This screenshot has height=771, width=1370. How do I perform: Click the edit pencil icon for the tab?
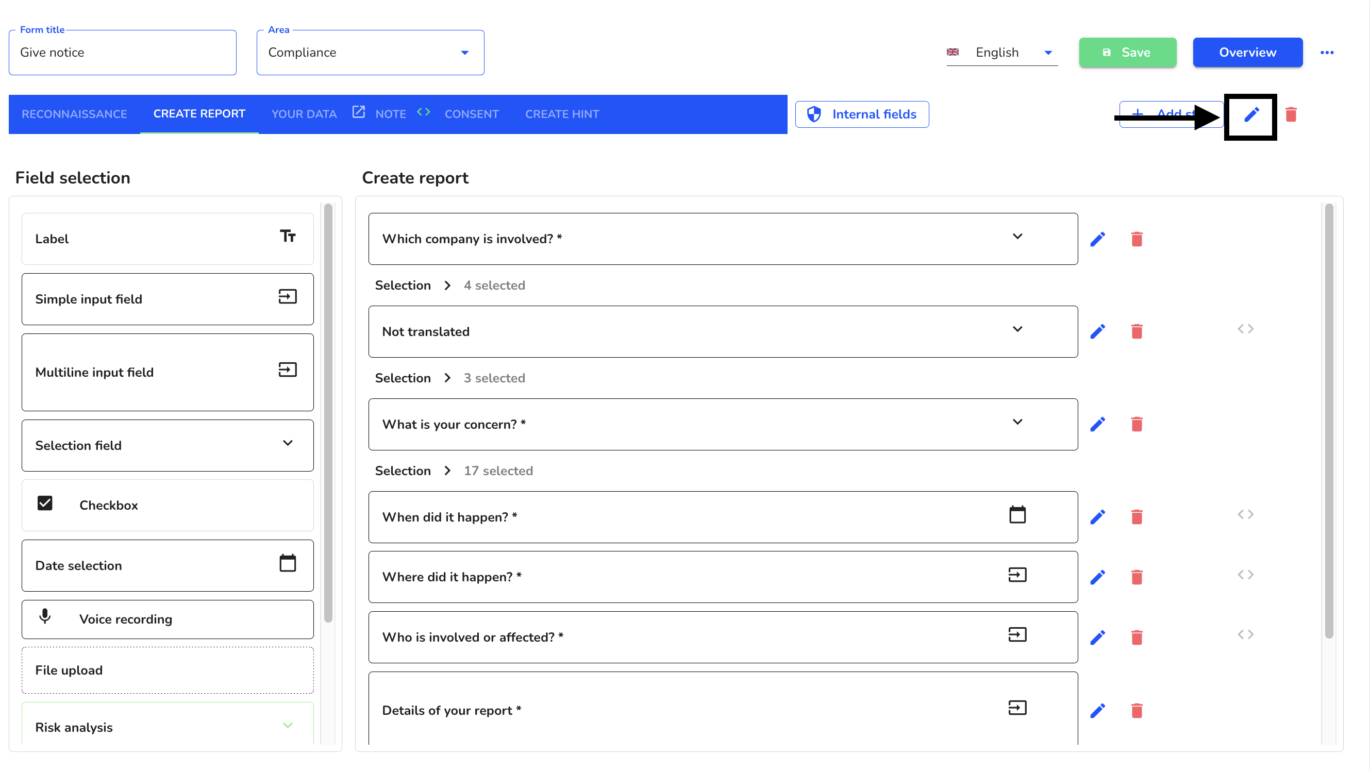1251,115
